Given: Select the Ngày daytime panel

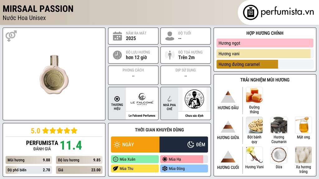Looking at the screenshot, I should click(x=135, y=145).
